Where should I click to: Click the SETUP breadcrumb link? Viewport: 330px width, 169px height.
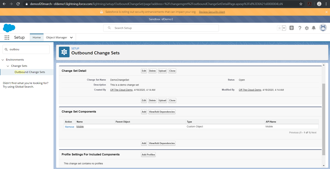tap(75, 48)
